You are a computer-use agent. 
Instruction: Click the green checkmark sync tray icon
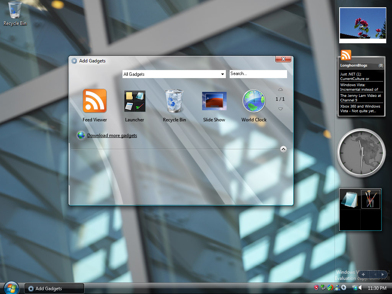pos(330,288)
